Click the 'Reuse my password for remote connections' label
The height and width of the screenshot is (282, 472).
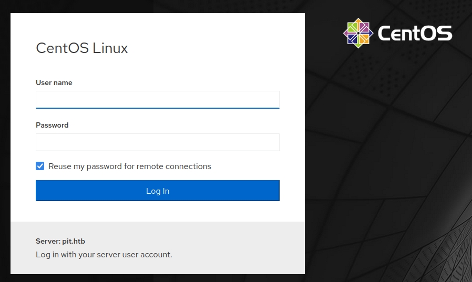(129, 166)
